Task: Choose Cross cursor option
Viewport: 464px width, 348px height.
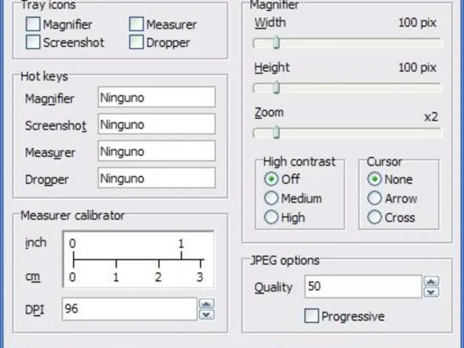Action: coord(375,217)
